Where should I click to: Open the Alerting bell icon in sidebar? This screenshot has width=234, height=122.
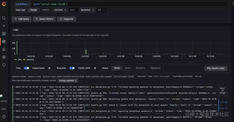pyautogui.click(x=4, y=49)
